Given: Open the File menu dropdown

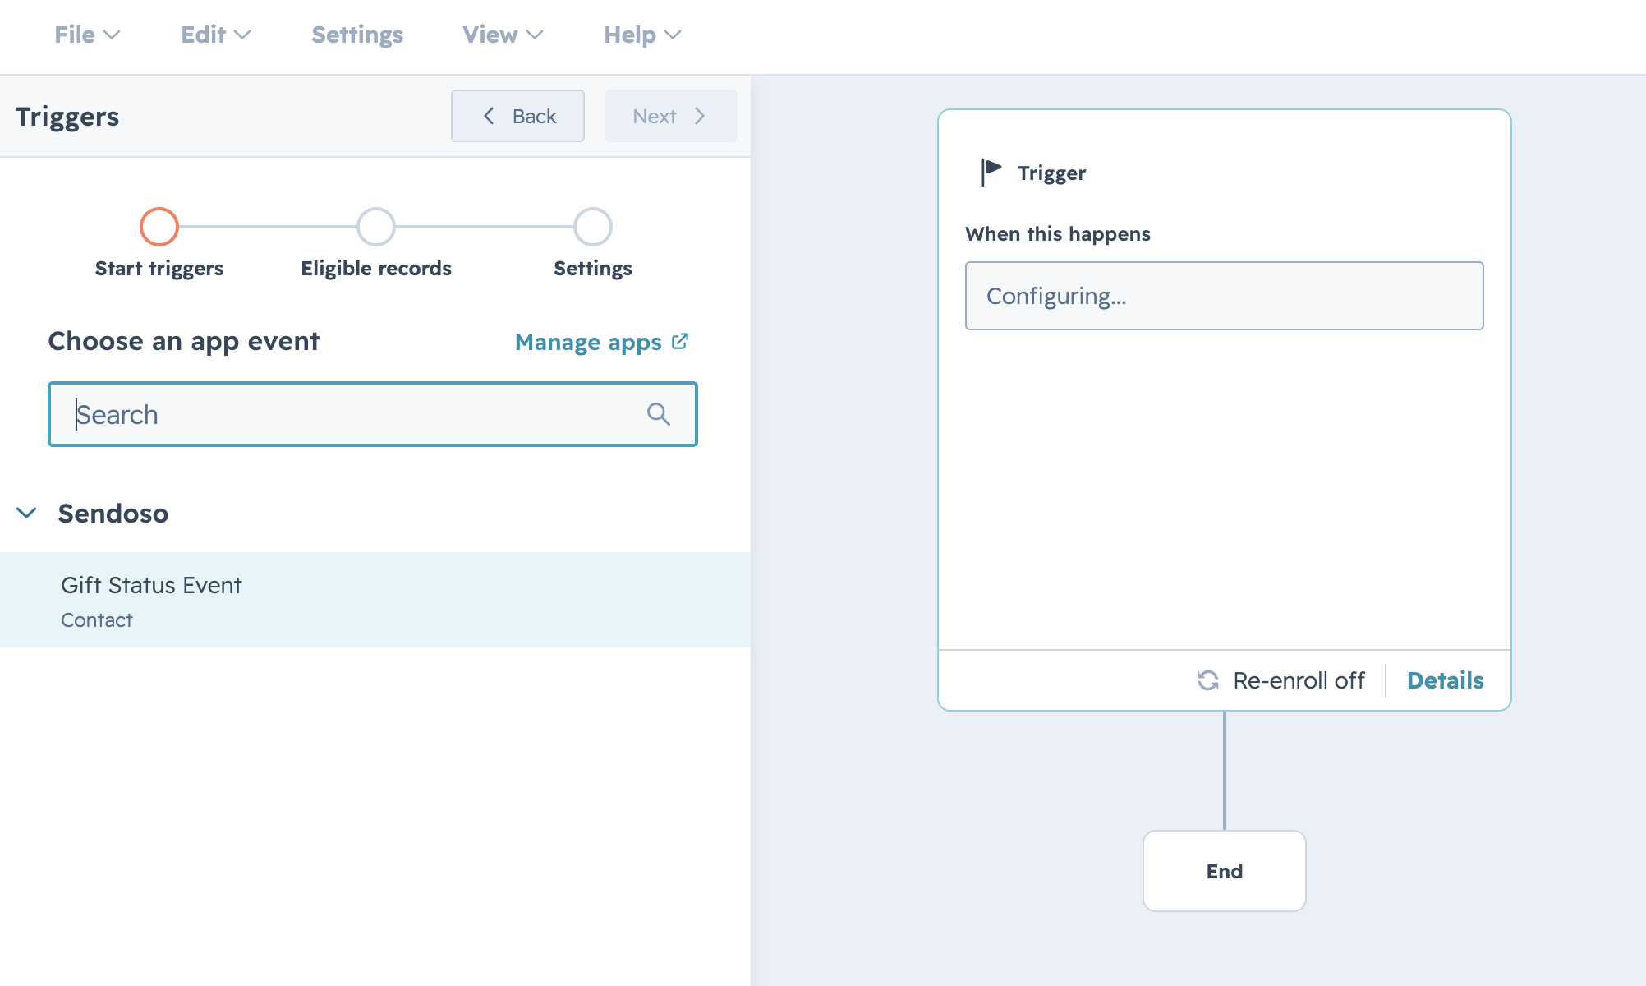Looking at the screenshot, I should 87,35.
